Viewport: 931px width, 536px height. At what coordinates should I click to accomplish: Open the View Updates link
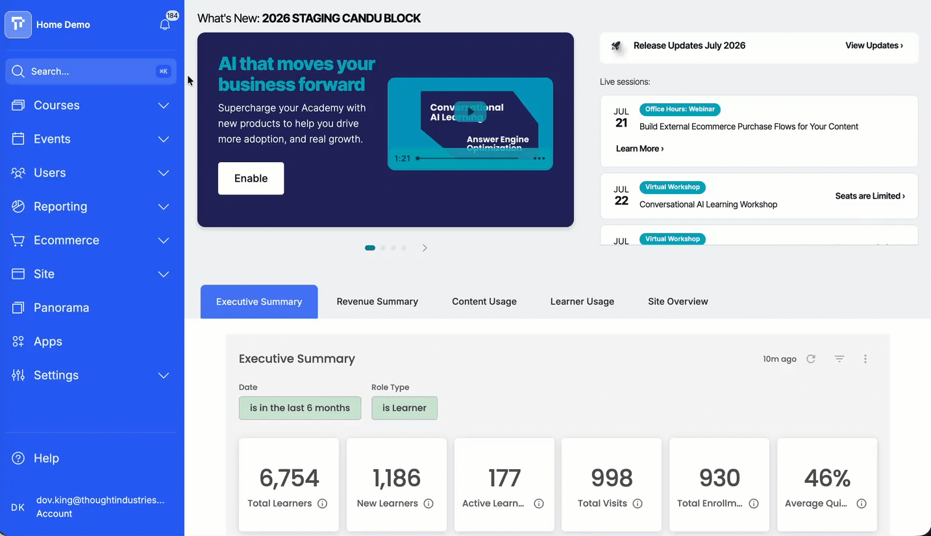pos(874,45)
